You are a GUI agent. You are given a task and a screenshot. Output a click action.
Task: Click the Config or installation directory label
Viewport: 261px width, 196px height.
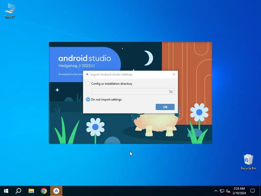point(112,84)
